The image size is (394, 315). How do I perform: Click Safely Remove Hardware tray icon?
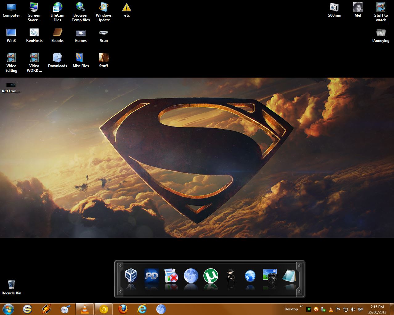click(323, 309)
